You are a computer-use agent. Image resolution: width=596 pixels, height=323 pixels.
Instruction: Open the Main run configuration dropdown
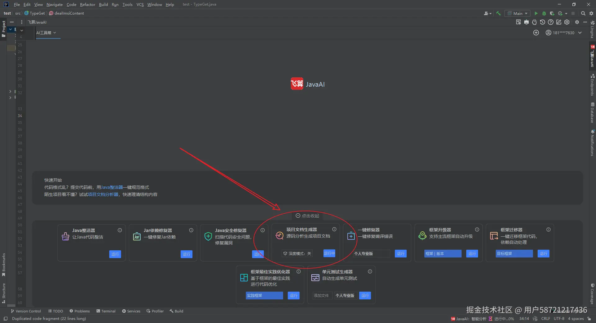point(518,13)
